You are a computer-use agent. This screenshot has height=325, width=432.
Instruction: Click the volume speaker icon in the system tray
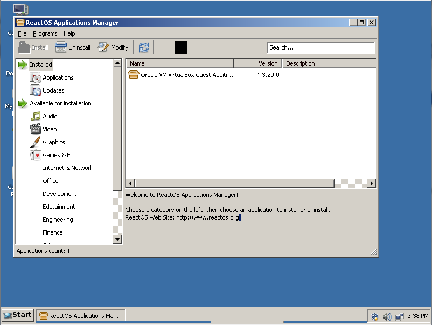[387, 316]
